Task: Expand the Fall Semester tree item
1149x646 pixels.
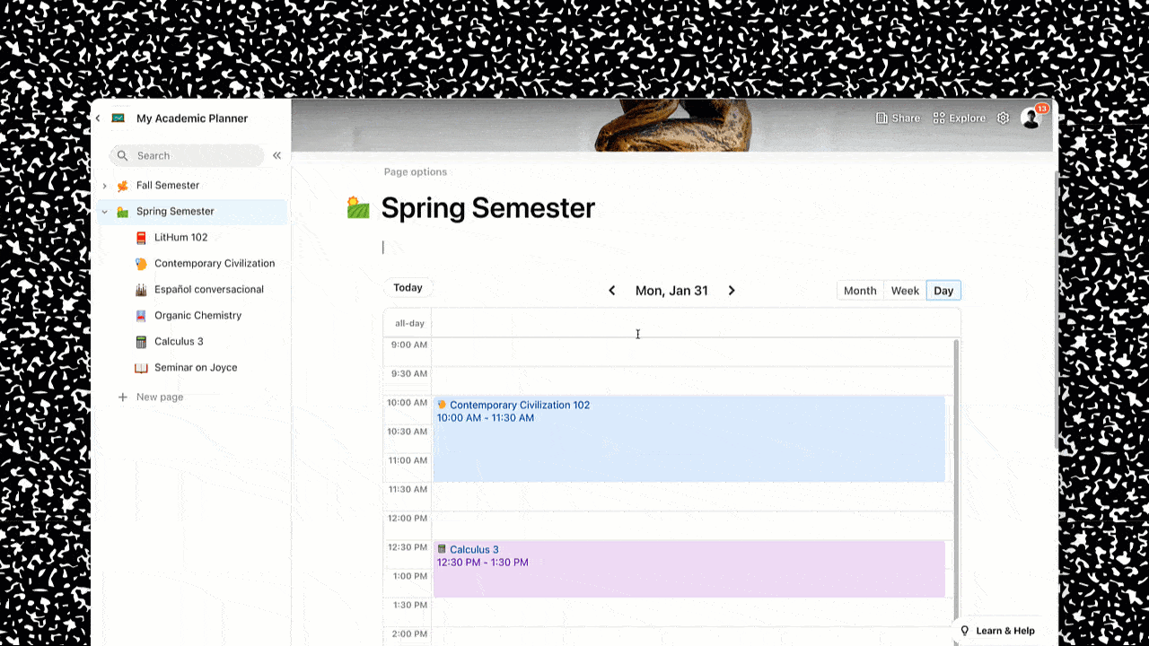Action: tap(104, 186)
